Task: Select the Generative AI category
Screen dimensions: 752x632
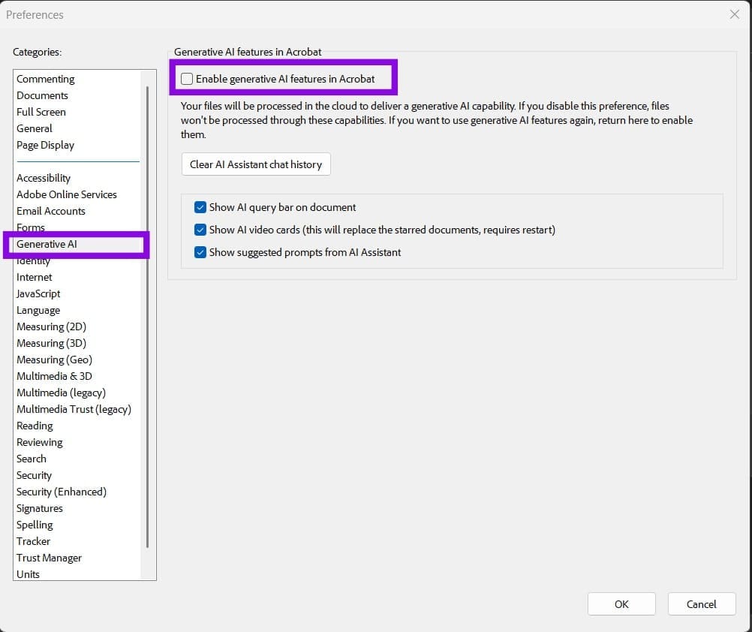Action: (x=47, y=244)
